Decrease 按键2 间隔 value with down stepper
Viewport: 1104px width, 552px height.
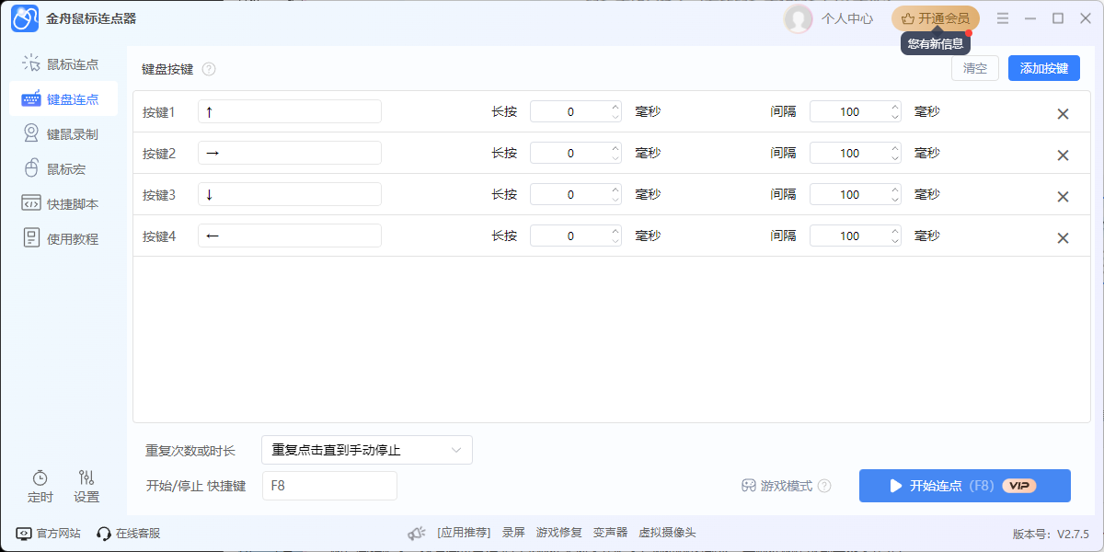click(x=893, y=157)
